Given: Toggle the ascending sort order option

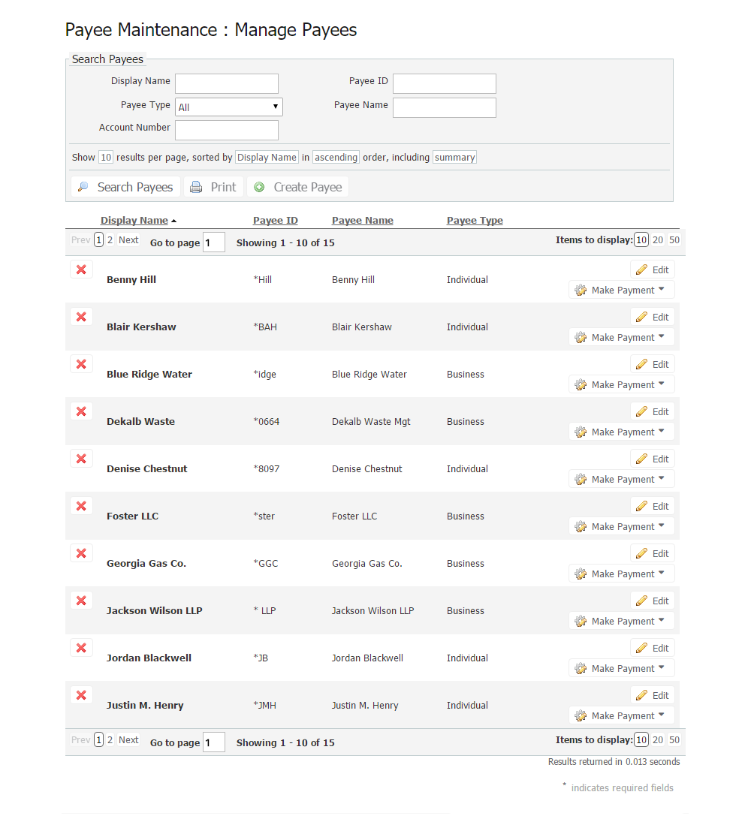Looking at the screenshot, I should [336, 158].
